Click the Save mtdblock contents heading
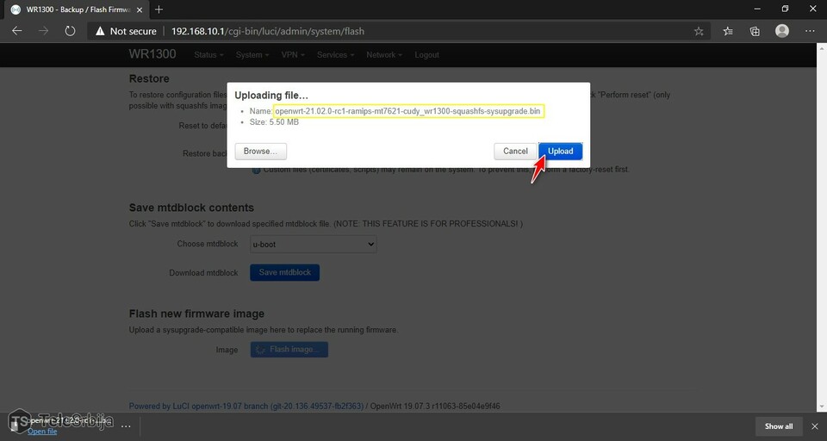 coord(191,208)
